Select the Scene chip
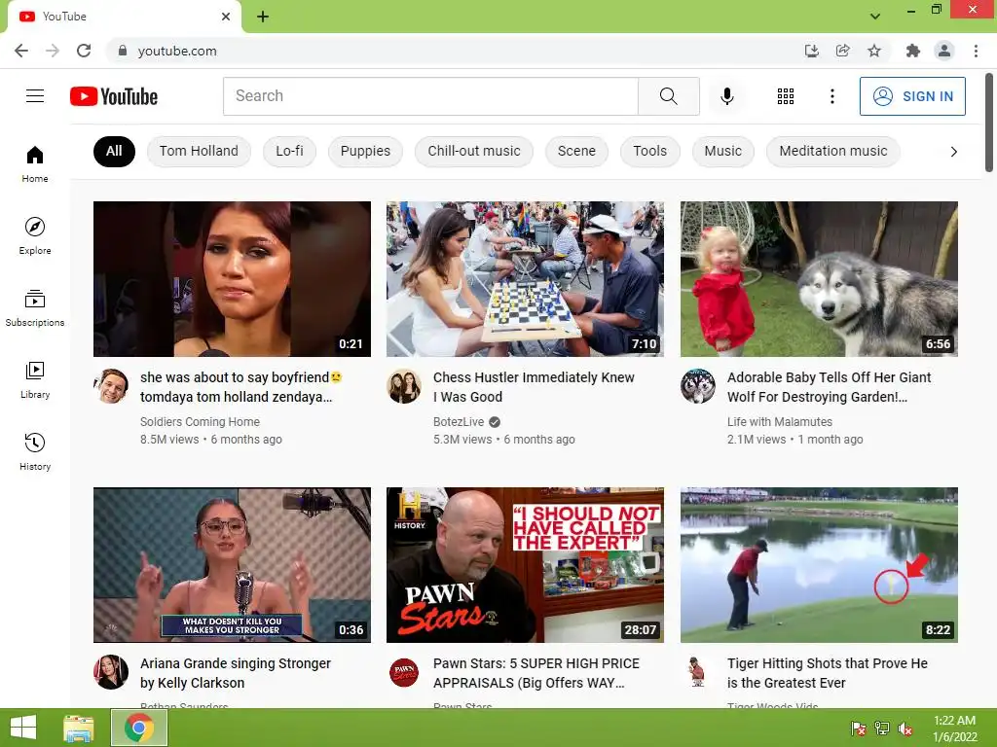Screen dimensions: 997x747 pyautogui.click(x=576, y=151)
